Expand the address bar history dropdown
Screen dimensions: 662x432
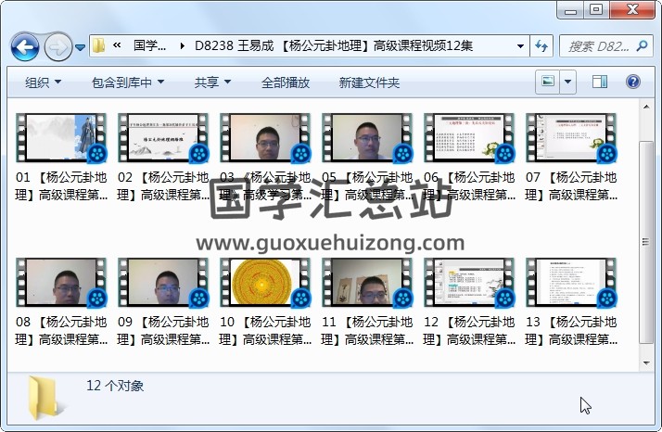517,45
